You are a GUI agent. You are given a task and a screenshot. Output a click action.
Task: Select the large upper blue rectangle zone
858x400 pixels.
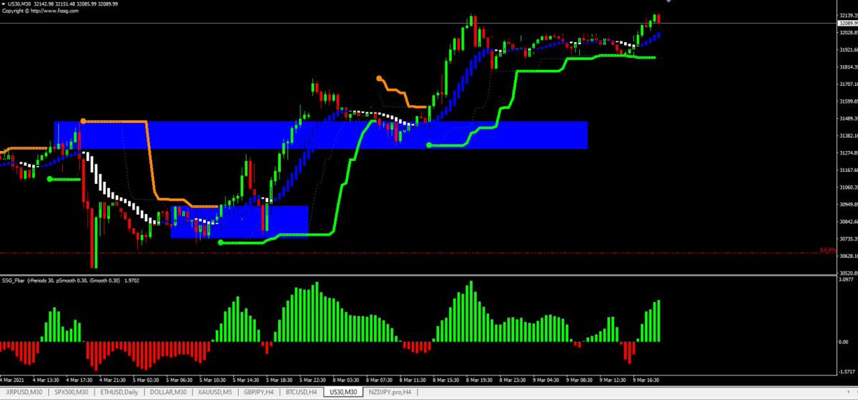(320, 135)
